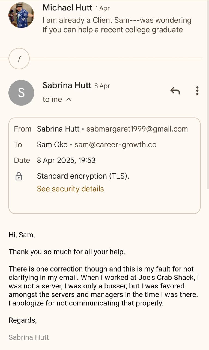Tap the encryption padlock icon
The height and width of the screenshot is (350, 209).
click(19, 177)
